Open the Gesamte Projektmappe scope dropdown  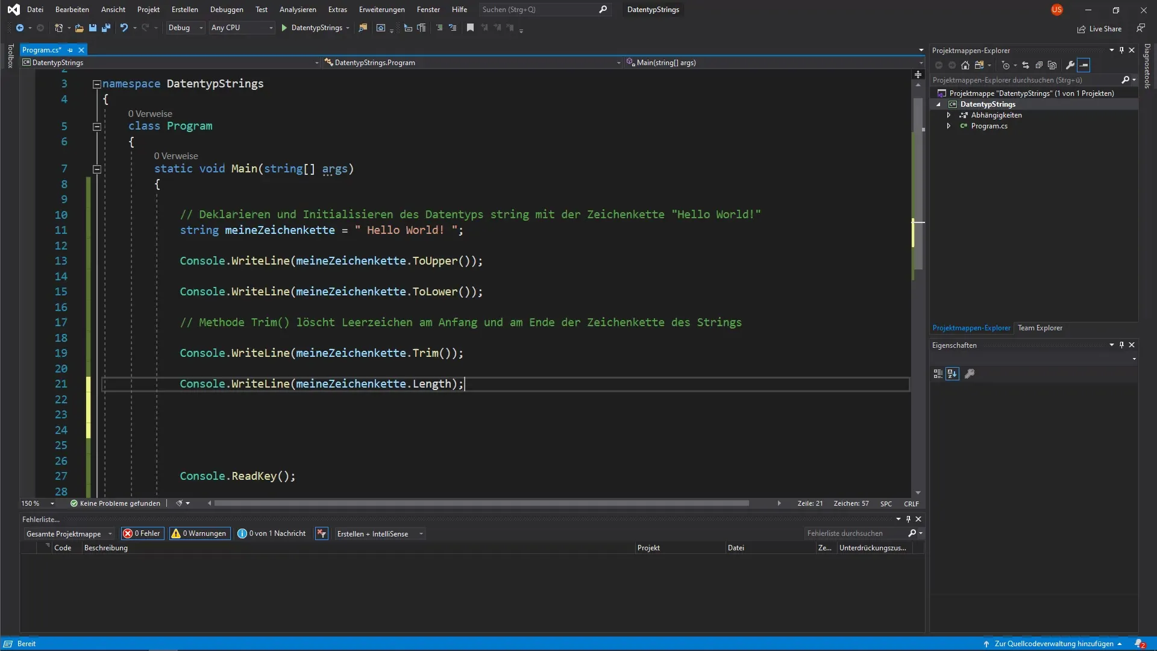coord(69,533)
